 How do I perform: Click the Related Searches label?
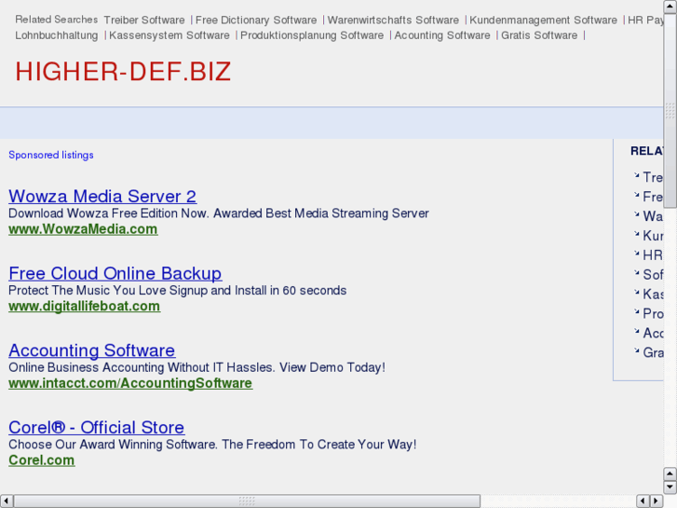point(57,20)
